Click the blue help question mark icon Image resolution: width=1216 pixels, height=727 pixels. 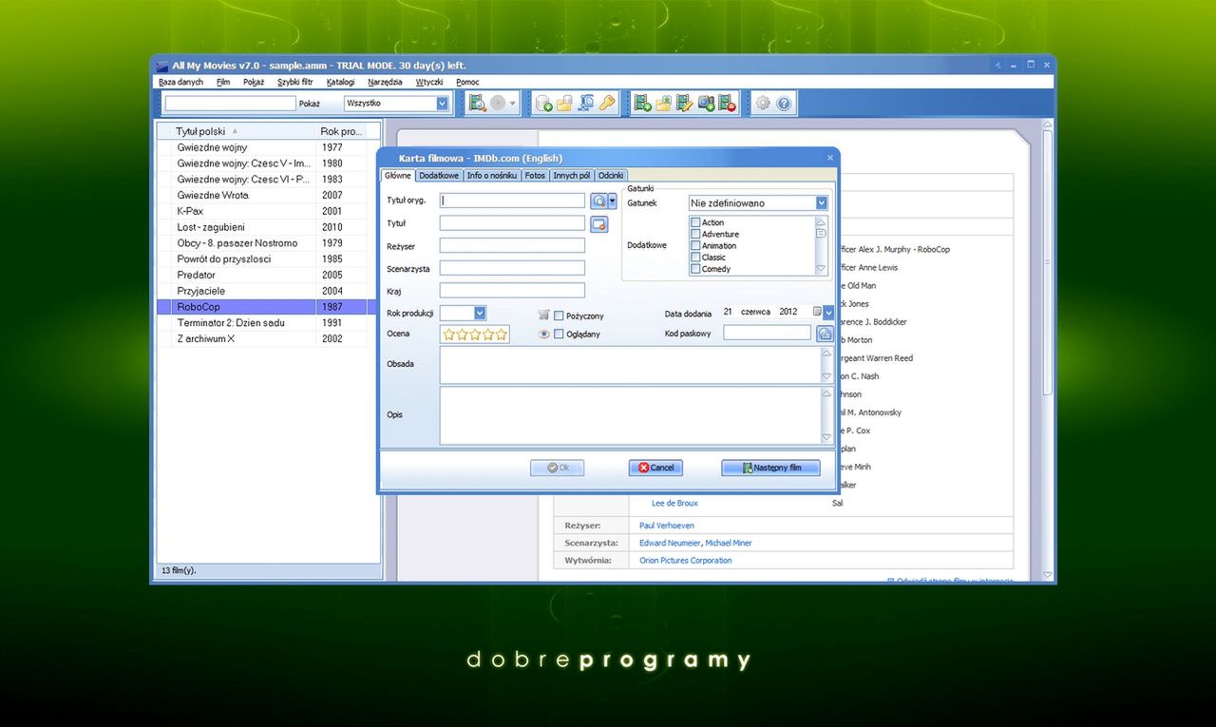785,104
